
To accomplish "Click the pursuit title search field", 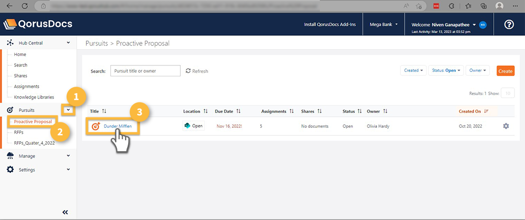I will tap(145, 71).
